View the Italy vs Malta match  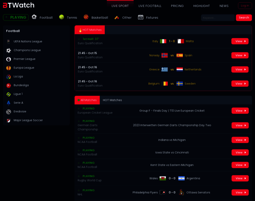click(240, 41)
